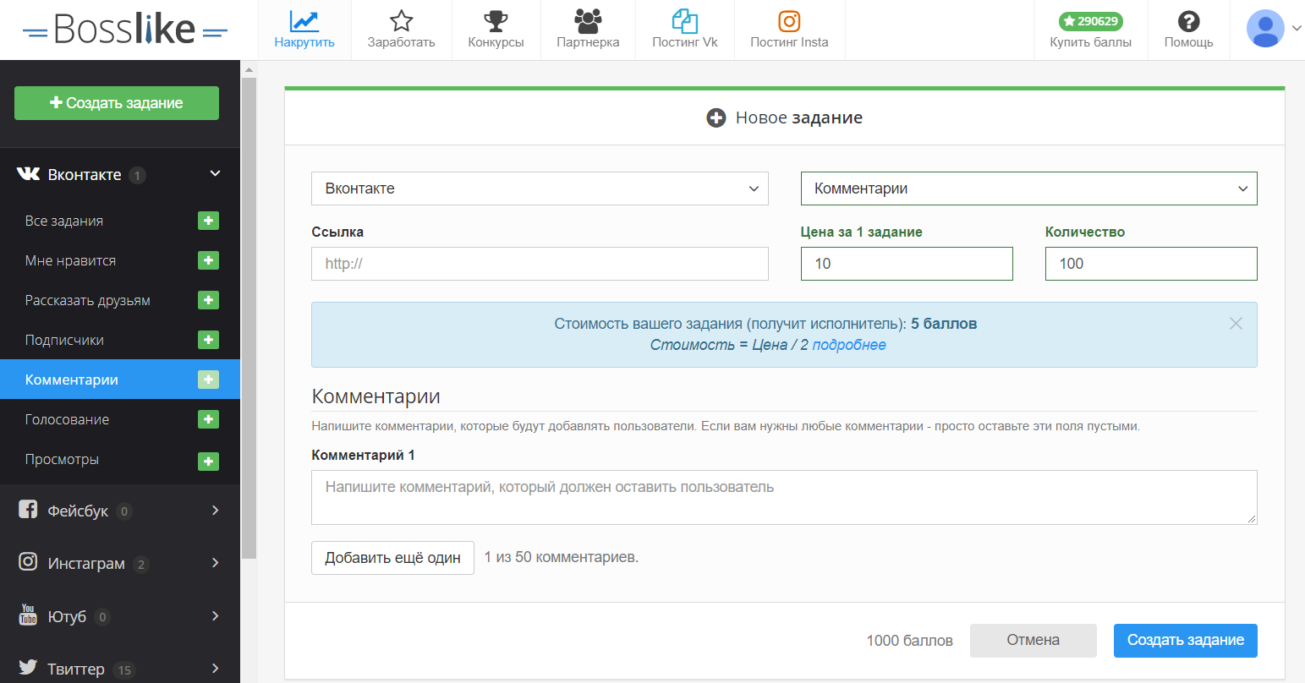Select Рассказать друзьям in sidebar
The height and width of the screenshot is (683, 1305).
[88, 300]
